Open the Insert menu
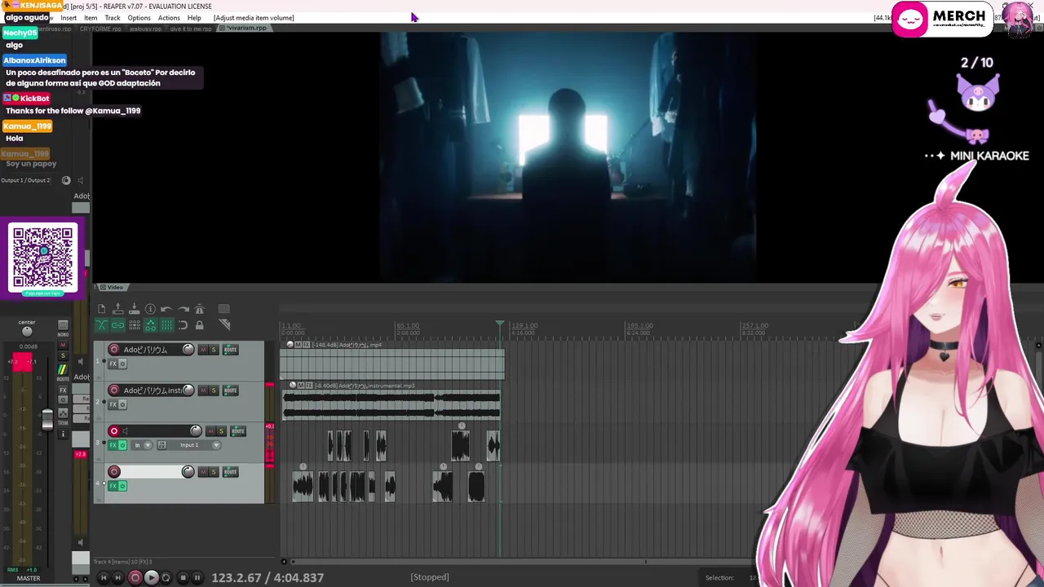The image size is (1044, 587). coord(69,18)
